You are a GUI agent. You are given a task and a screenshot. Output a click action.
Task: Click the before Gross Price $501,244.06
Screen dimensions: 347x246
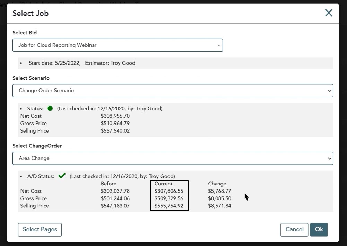(115, 198)
